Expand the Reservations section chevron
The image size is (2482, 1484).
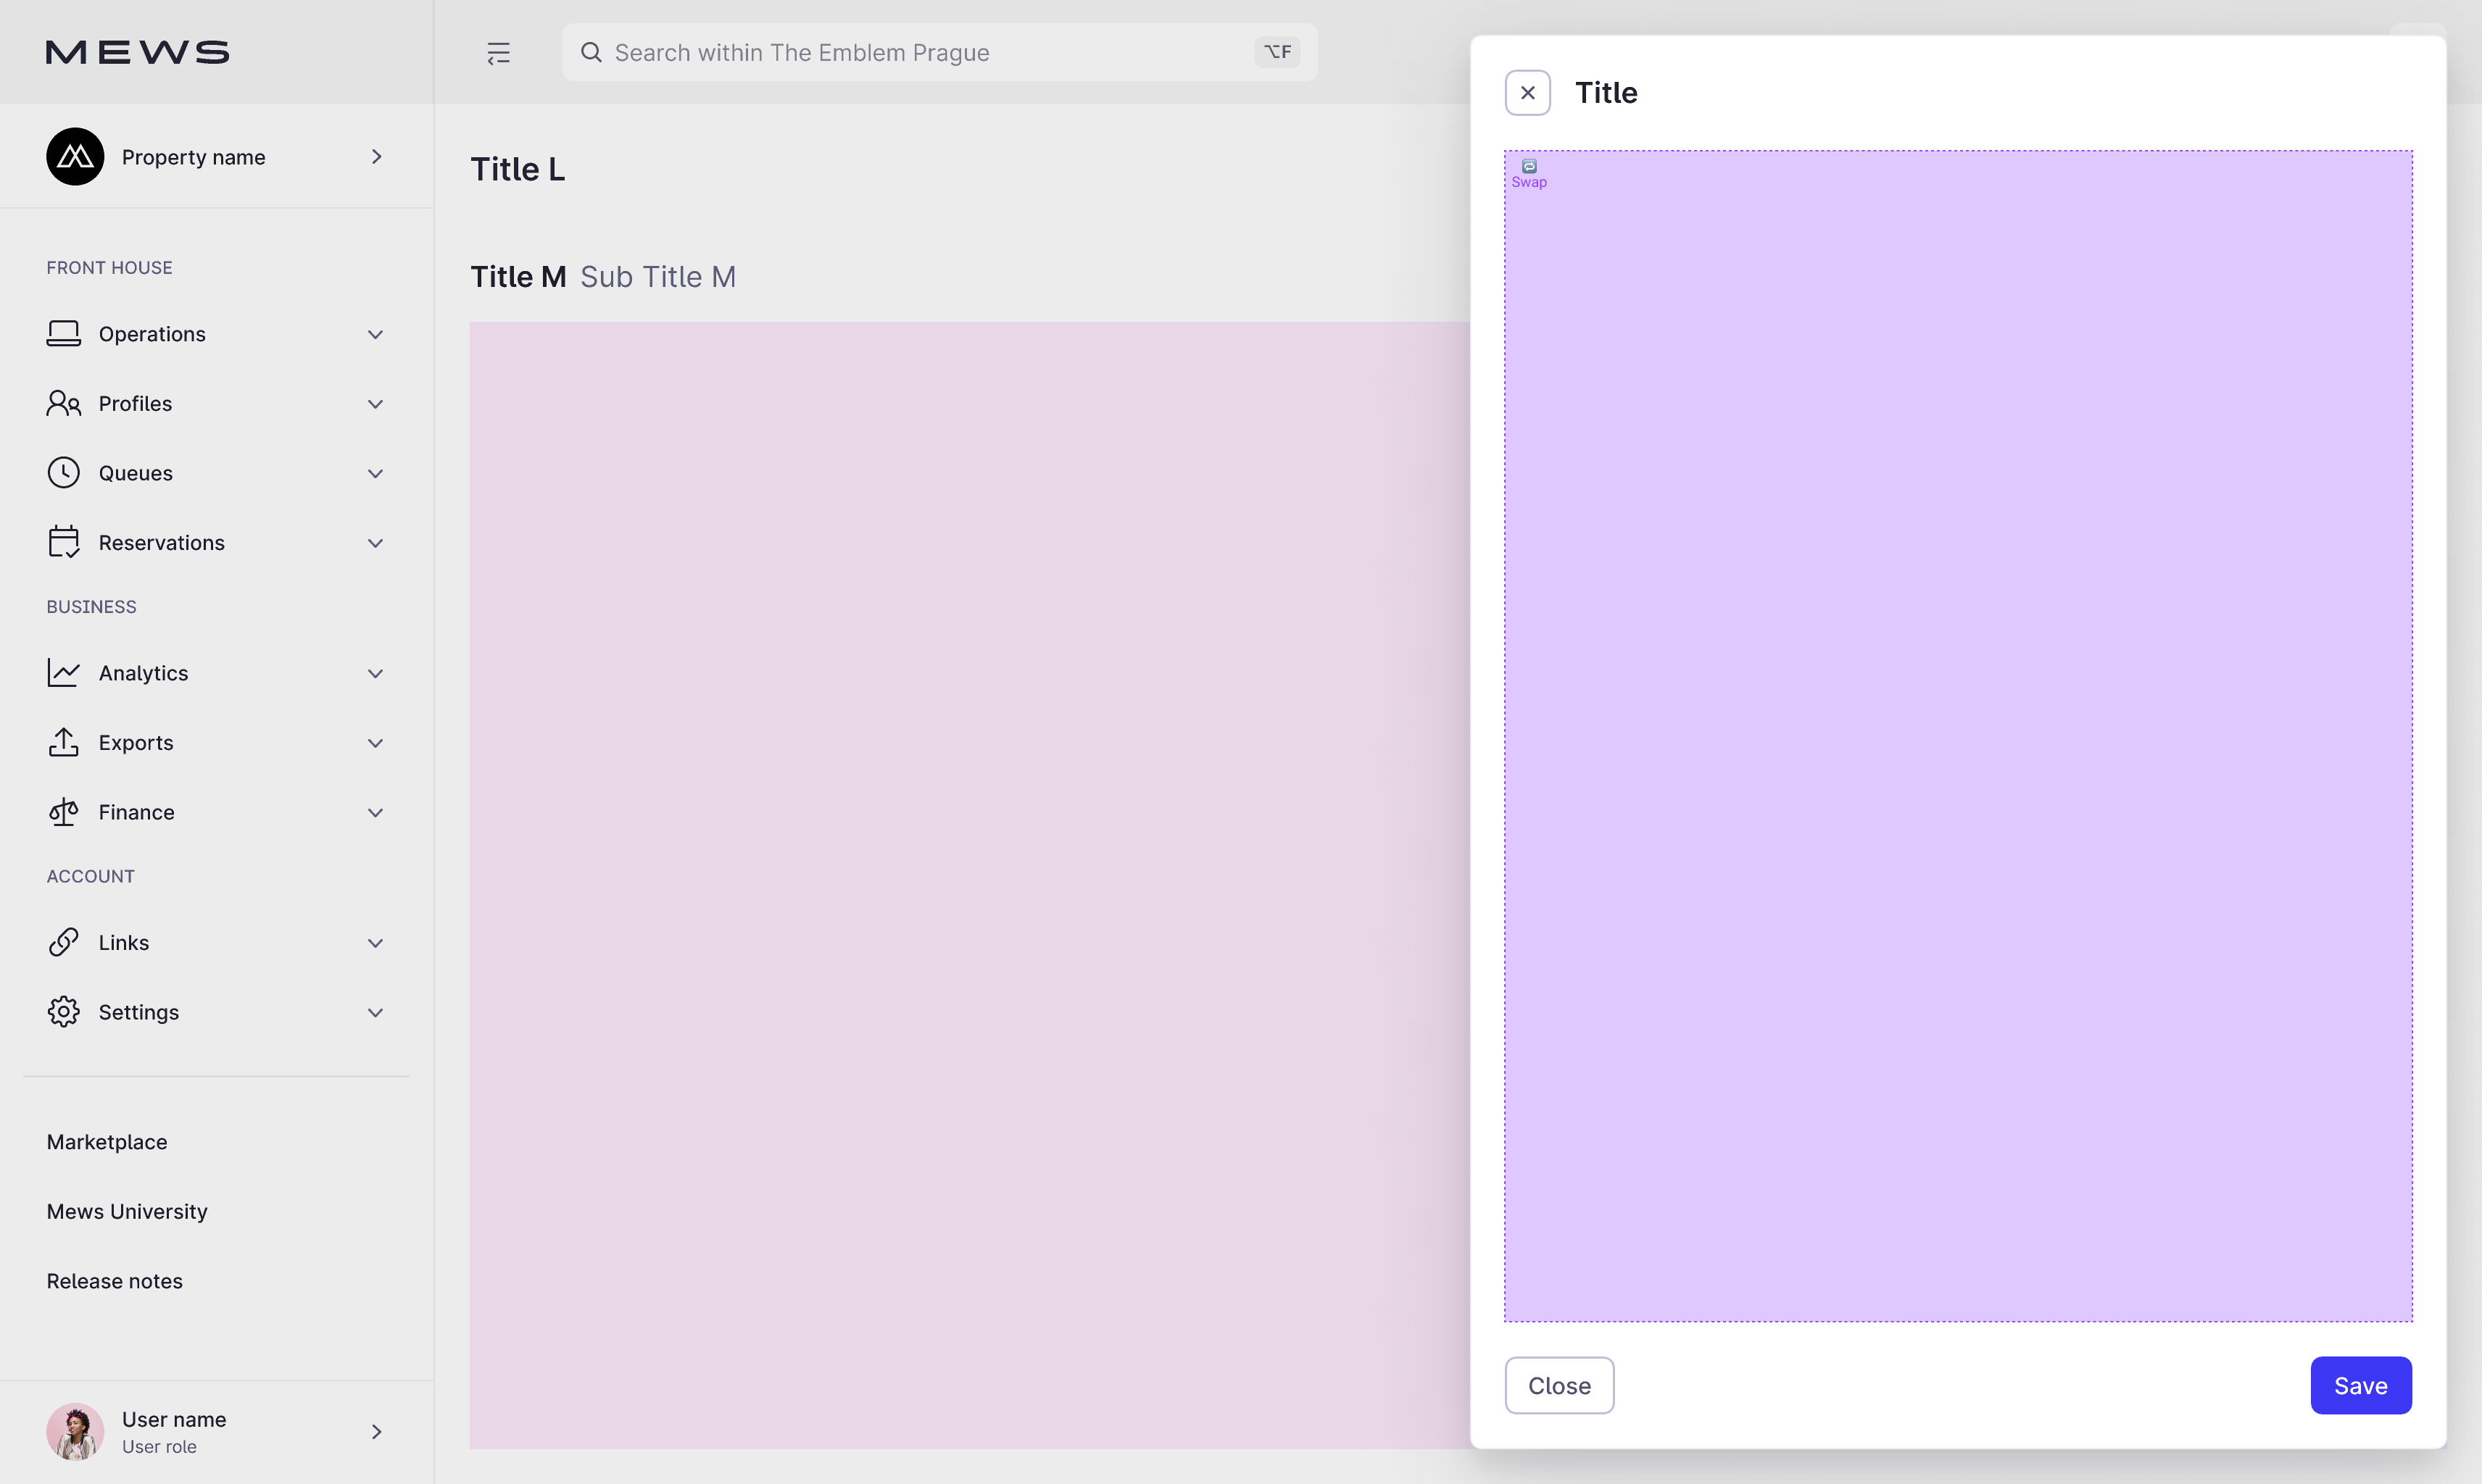pos(375,542)
